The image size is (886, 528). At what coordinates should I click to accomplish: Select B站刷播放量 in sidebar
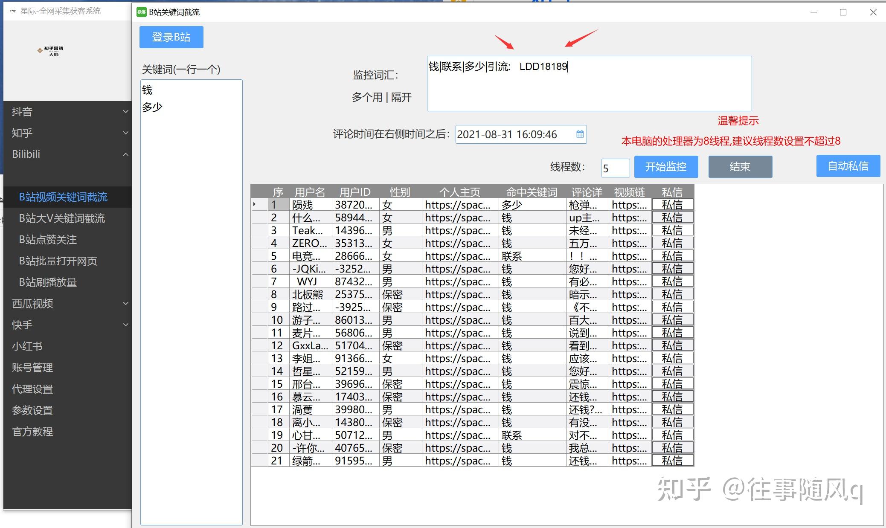[48, 282]
